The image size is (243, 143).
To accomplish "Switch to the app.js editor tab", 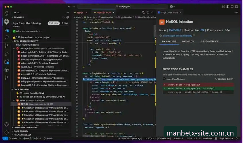I will point(80,12).
